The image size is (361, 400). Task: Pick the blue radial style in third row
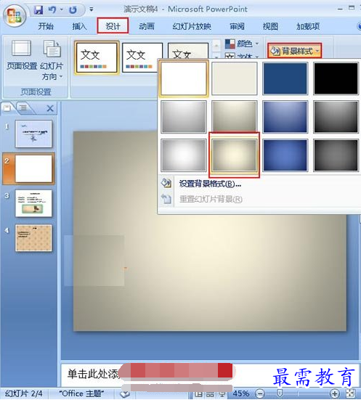click(285, 155)
